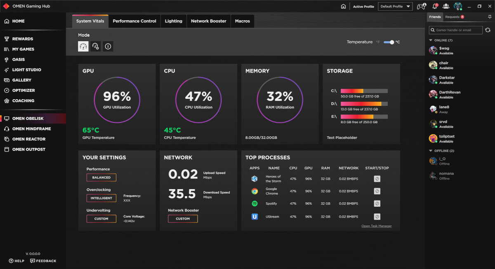Viewport: 495px width, 269px height.
Task: Refresh the friends list
Action: (x=488, y=30)
